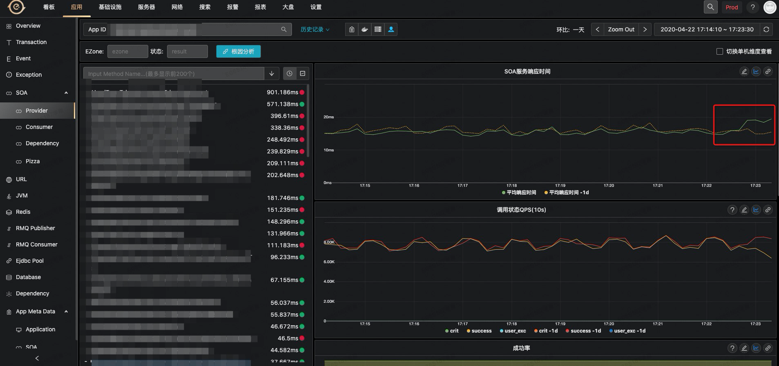
Task: Toggle 平均响应时间 -1d legend series
Action: (567, 193)
